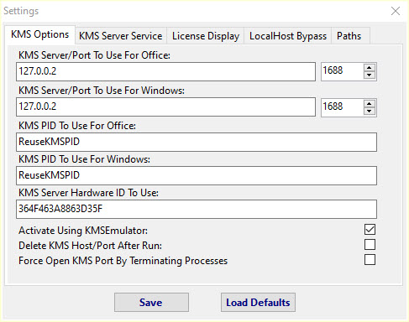
Task: Focus the KMS PID for Office field
Action: 197,143
